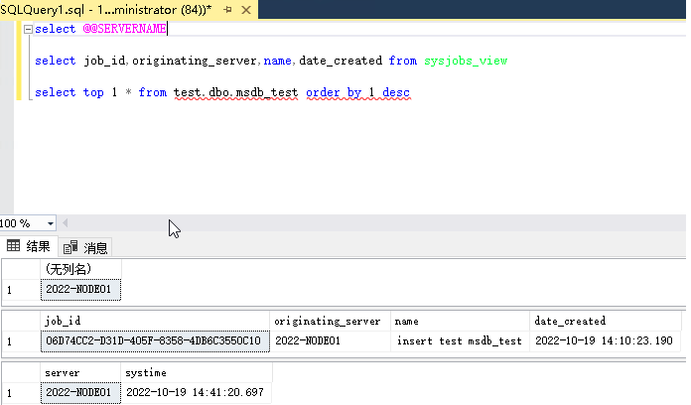Pin the SQLQuery1.sql tab
This screenshot has height=405, width=691.
tap(226, 8)
